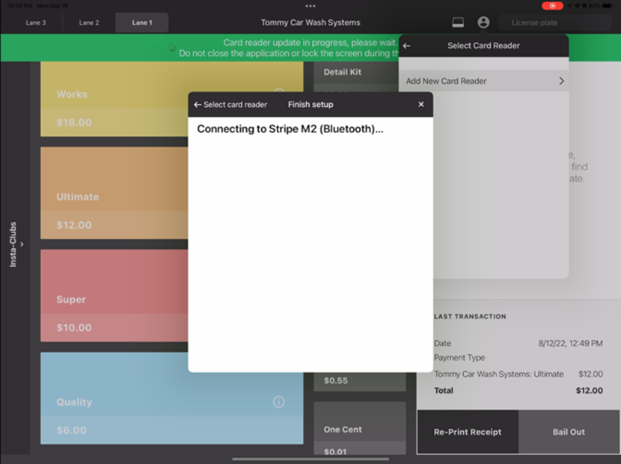Show info for the Quality package
621x464 pixels.
click(x=279, y=402)
